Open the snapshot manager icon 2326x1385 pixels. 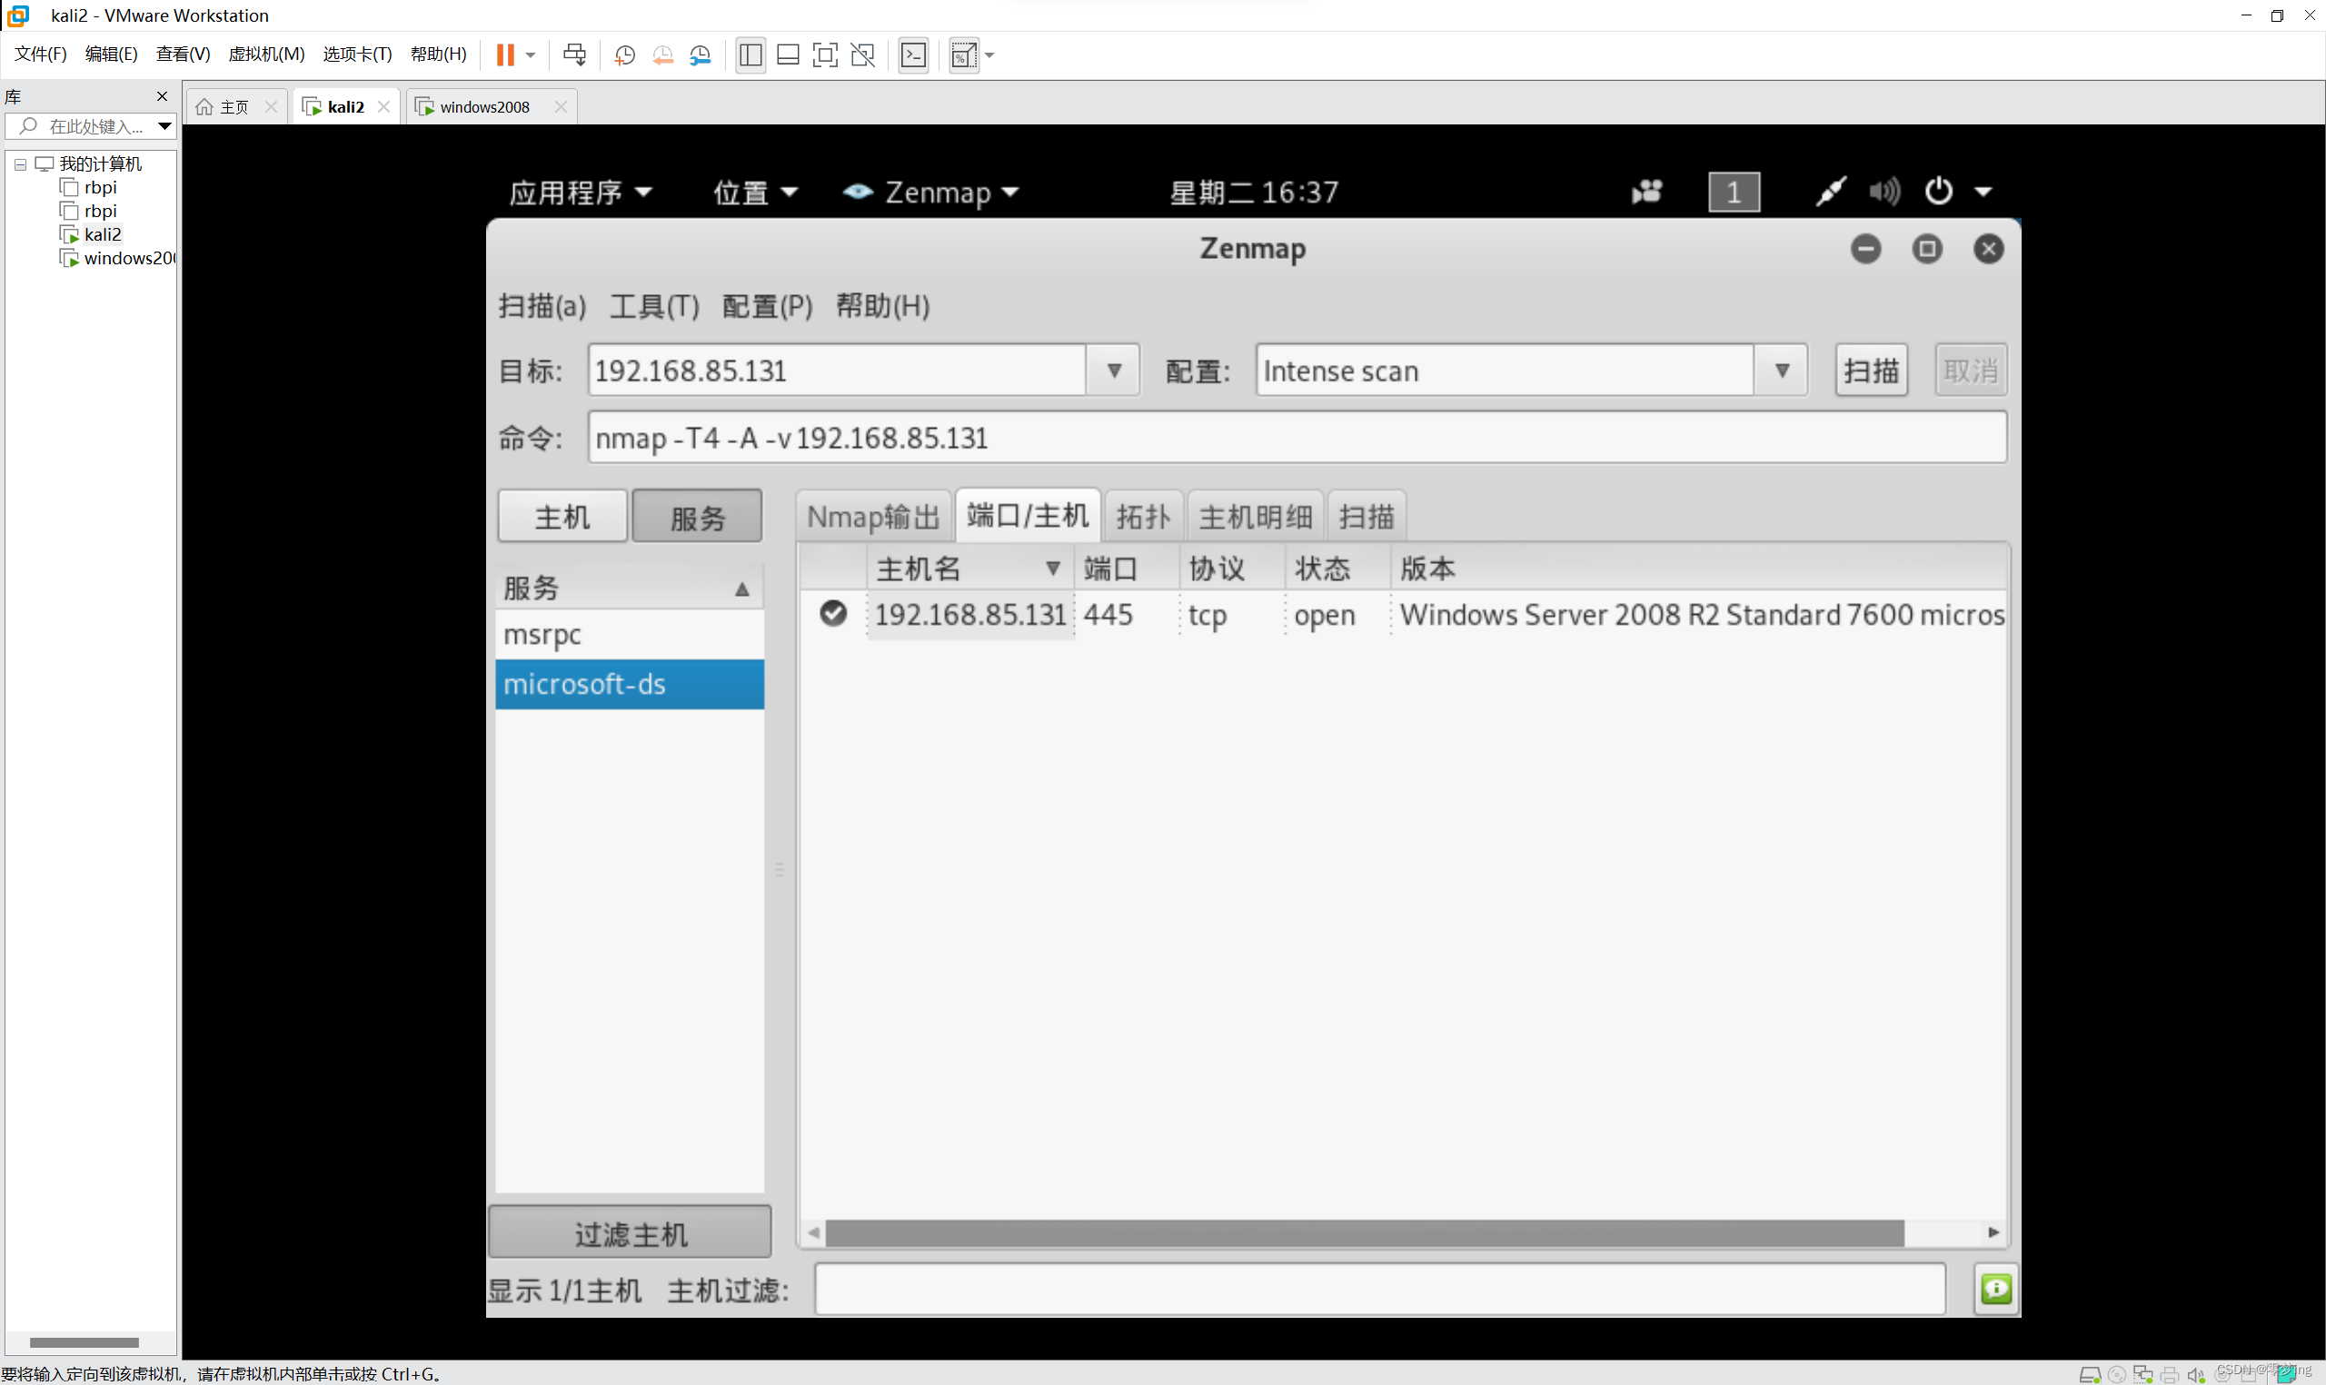coord(700,55)
